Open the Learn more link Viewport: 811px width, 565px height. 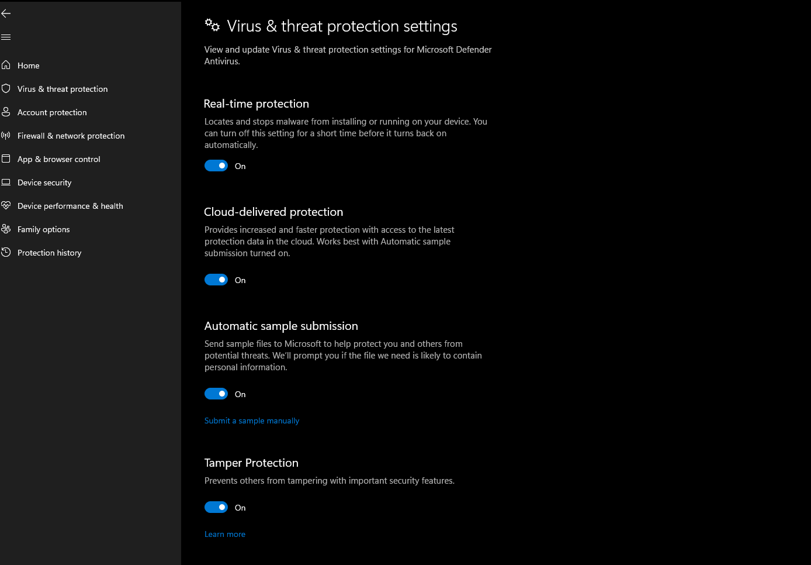click(225, 534)
